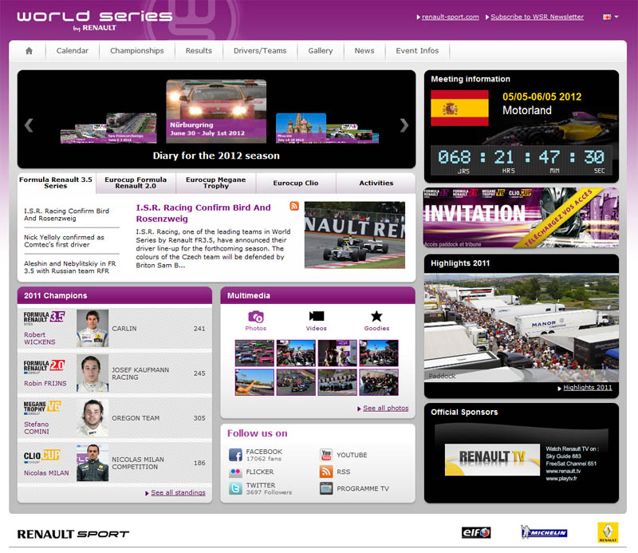Open the I.S.R. Racing Confirm Bird And Rosenzweig headline
This screenshot has width=638, height=553.
point(203,213)
